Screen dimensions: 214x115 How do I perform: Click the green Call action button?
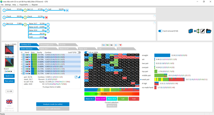click(x=123, y=99)
